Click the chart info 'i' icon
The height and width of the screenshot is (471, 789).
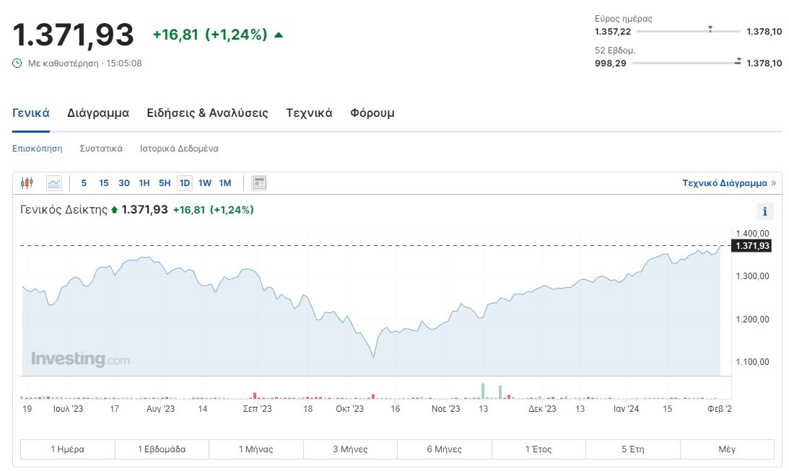pyautogui.click(x=764, y=211)
